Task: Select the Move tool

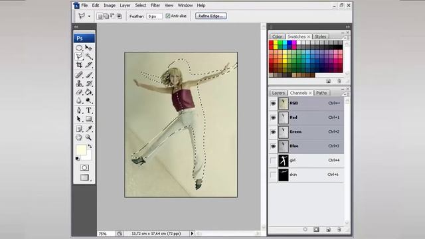Action: coord(88,48)
